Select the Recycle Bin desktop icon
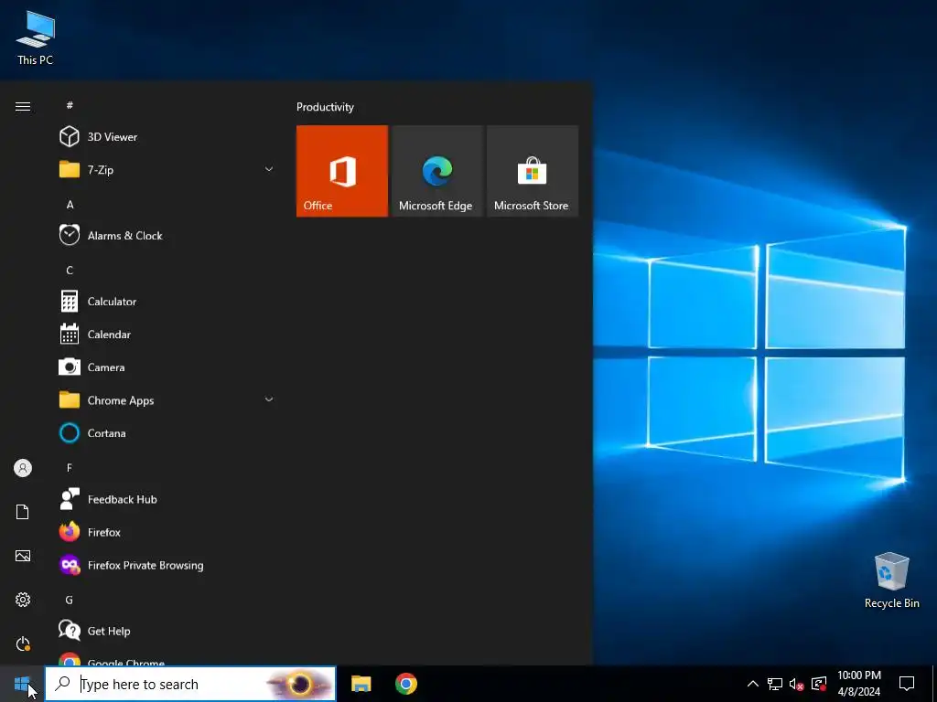The width and height of the screenshot is (937, 702). [x=891, y=580]
